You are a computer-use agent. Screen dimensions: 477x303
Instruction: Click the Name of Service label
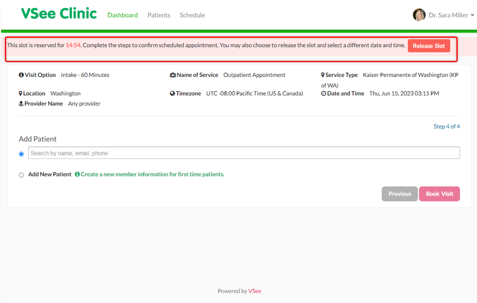coord(197,75)
